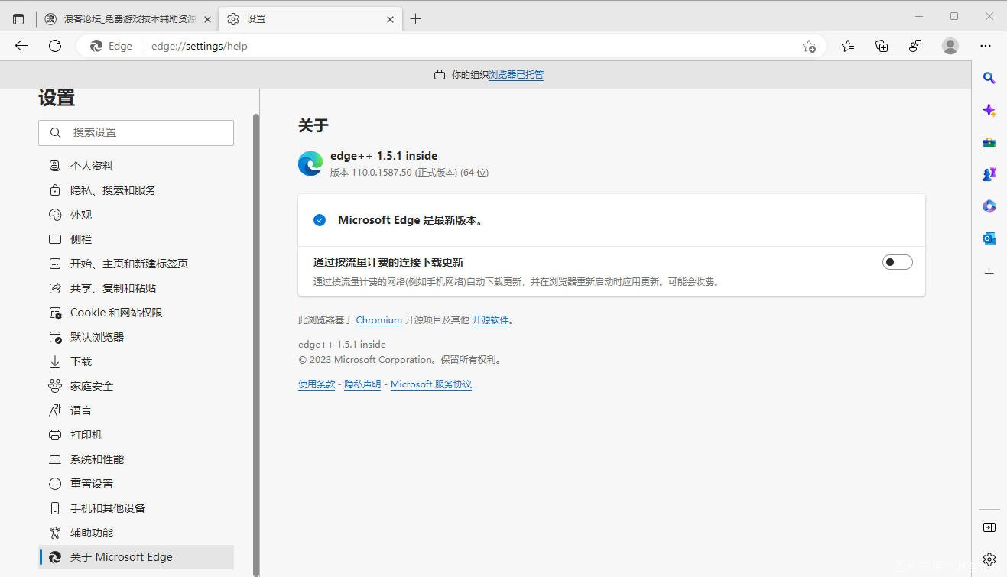Click the search magnifier in settings search
1007x577 pixels.
(x=55, y=133)
